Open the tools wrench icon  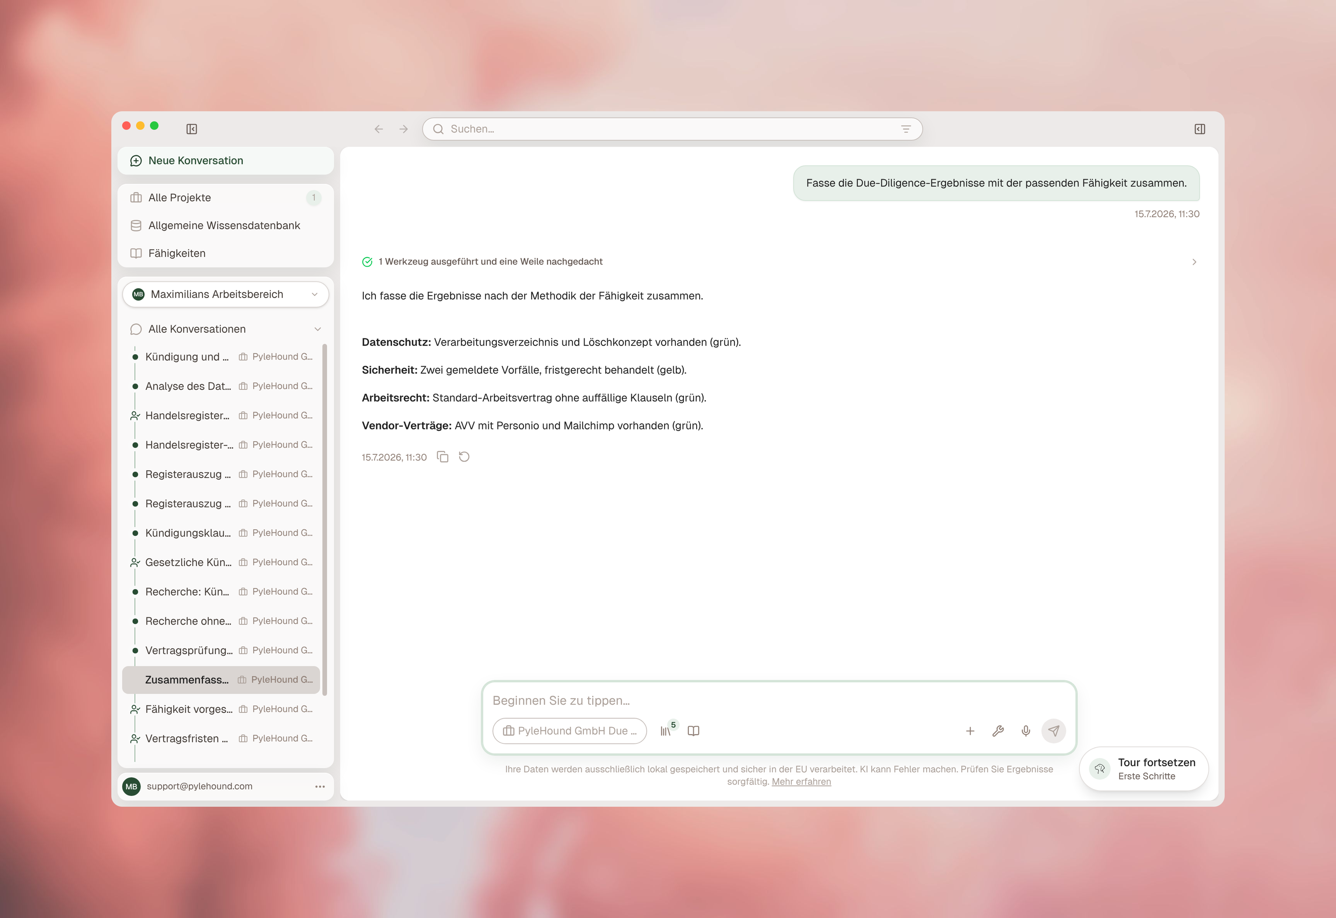(x=998, y=731)
